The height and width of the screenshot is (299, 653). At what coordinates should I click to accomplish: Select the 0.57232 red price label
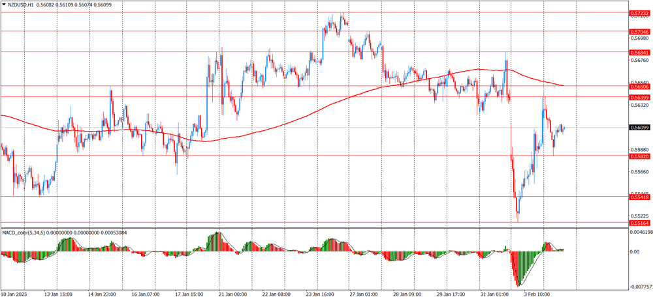coord(639,13)
